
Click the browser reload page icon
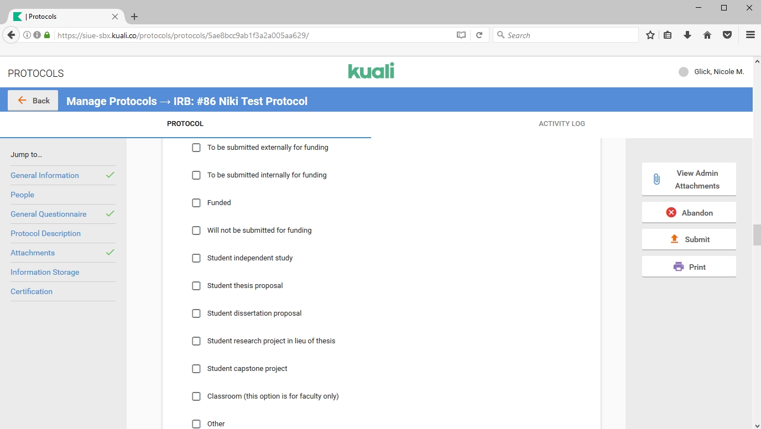tap(479, 35)
